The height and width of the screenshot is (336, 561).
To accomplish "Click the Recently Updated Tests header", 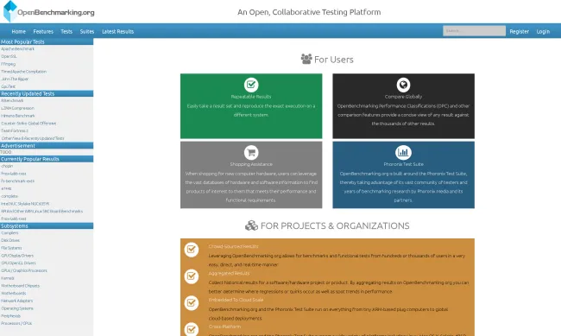I will (47, 93).
